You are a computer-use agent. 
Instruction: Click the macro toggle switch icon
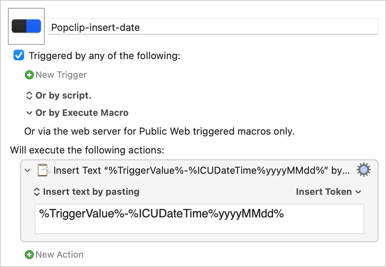click(26, 26)
